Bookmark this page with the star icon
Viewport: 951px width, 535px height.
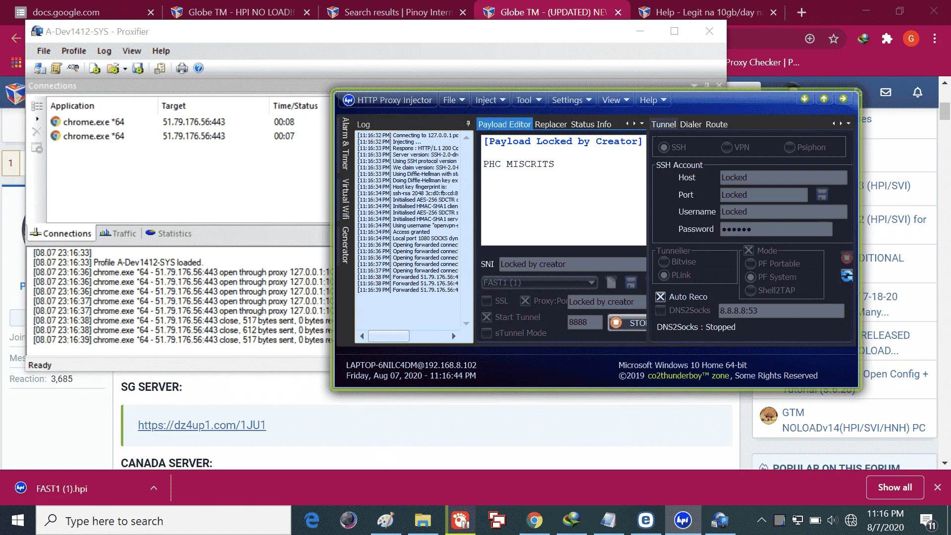pos(834,39)
